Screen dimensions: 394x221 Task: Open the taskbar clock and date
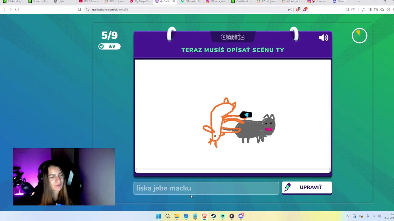pos(390,216)
